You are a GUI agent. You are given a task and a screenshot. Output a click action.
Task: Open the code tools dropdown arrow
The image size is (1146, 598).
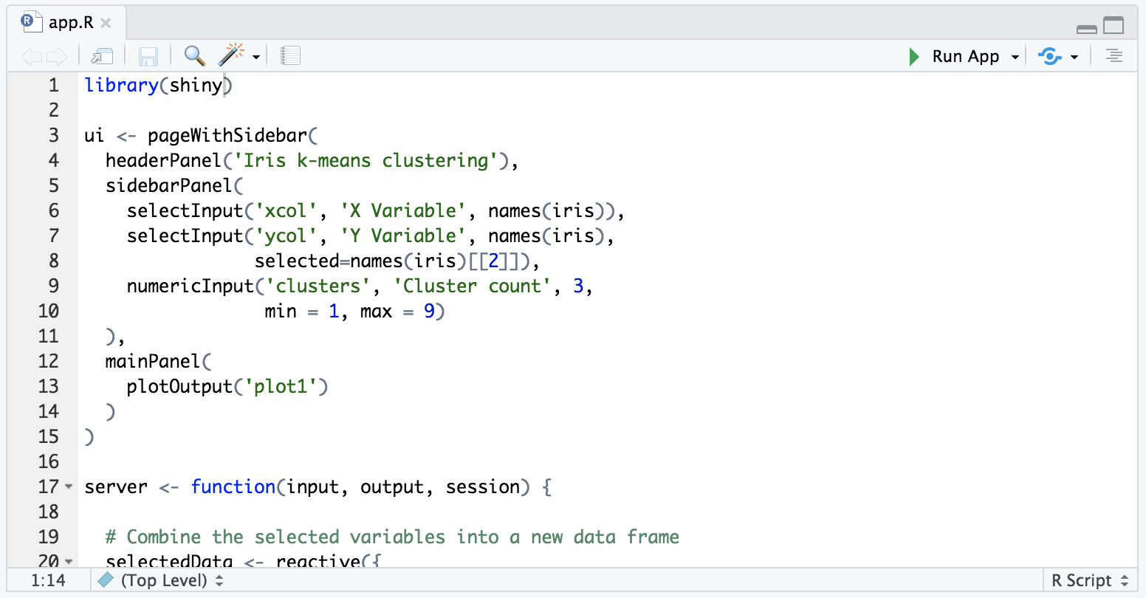coord(256,57)
